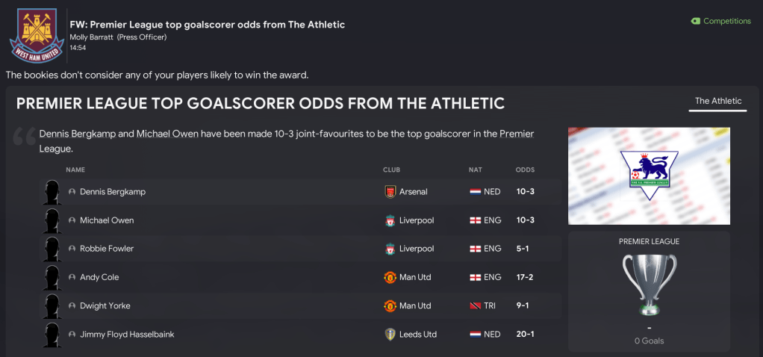Sort the table by Club header
This screenshot has height=357, width=763.
point(392,170)
